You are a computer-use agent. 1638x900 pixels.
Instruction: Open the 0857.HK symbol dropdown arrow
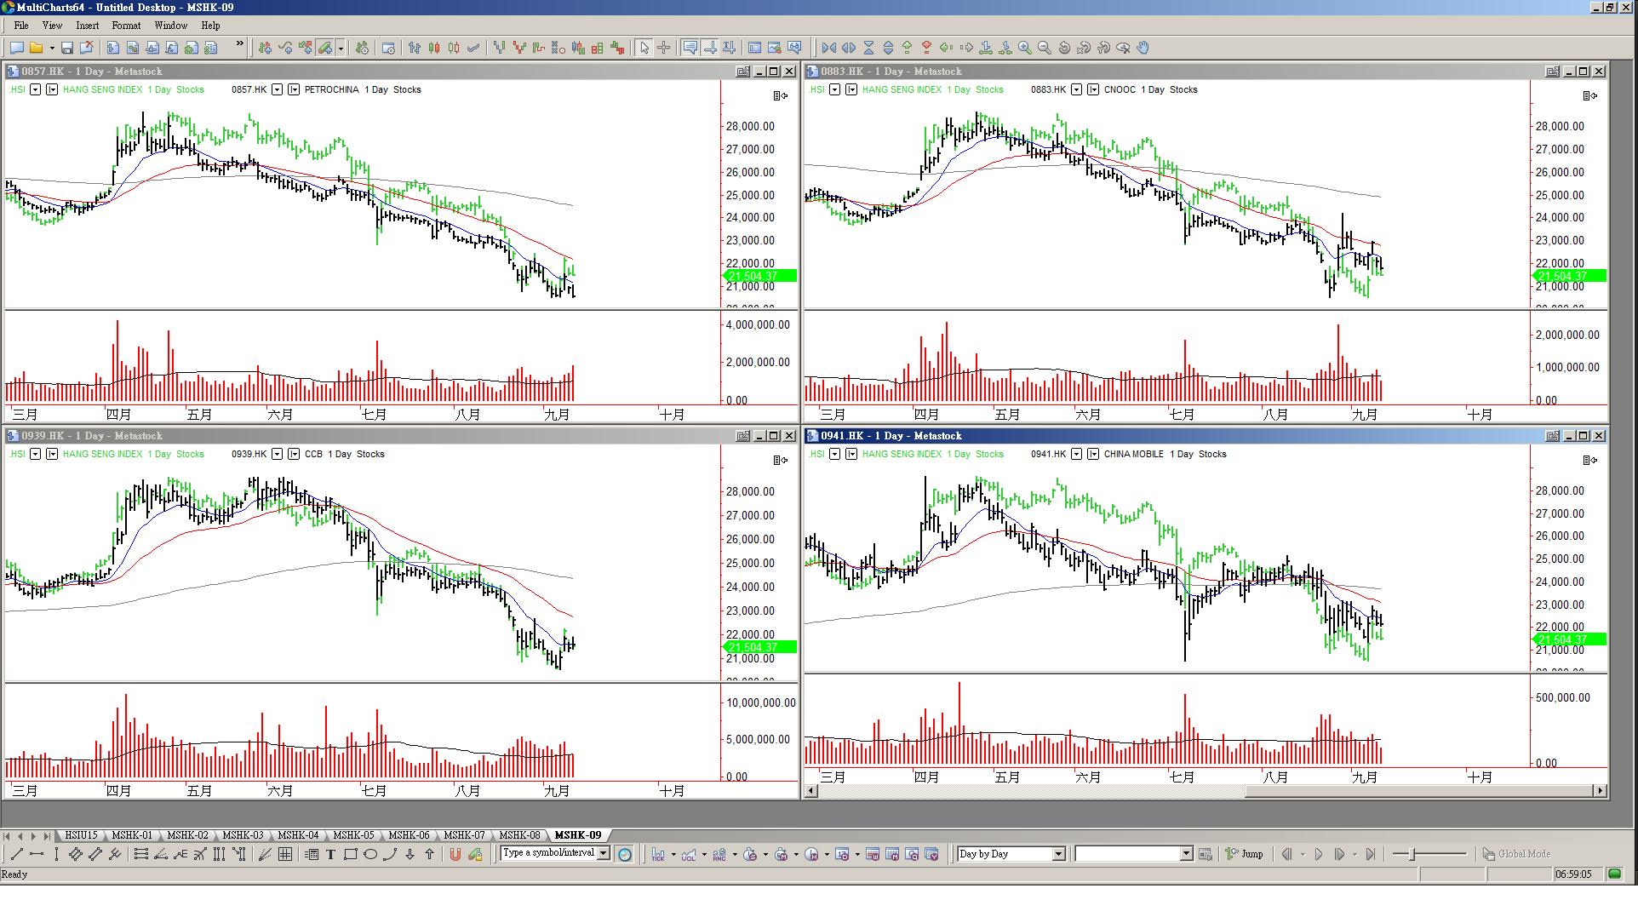point(278,89)
